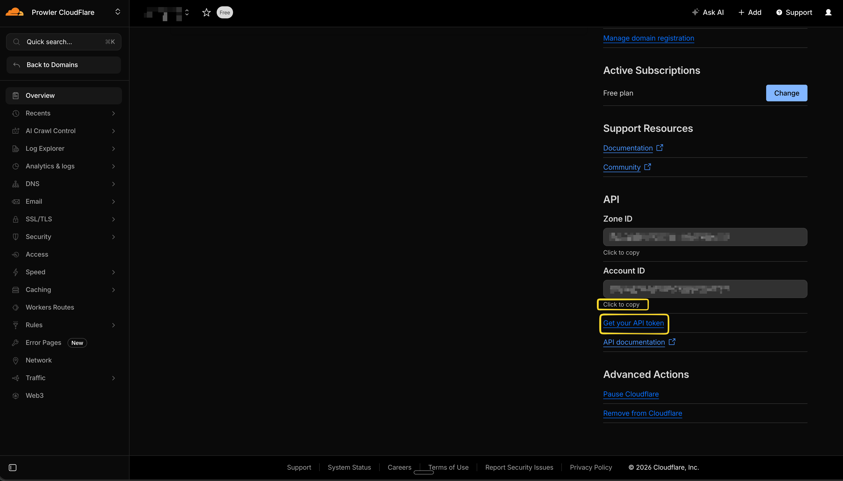Viewport: 843px width, 481px height.
Task: Click the Change plan button
Action: click(786, 93)
